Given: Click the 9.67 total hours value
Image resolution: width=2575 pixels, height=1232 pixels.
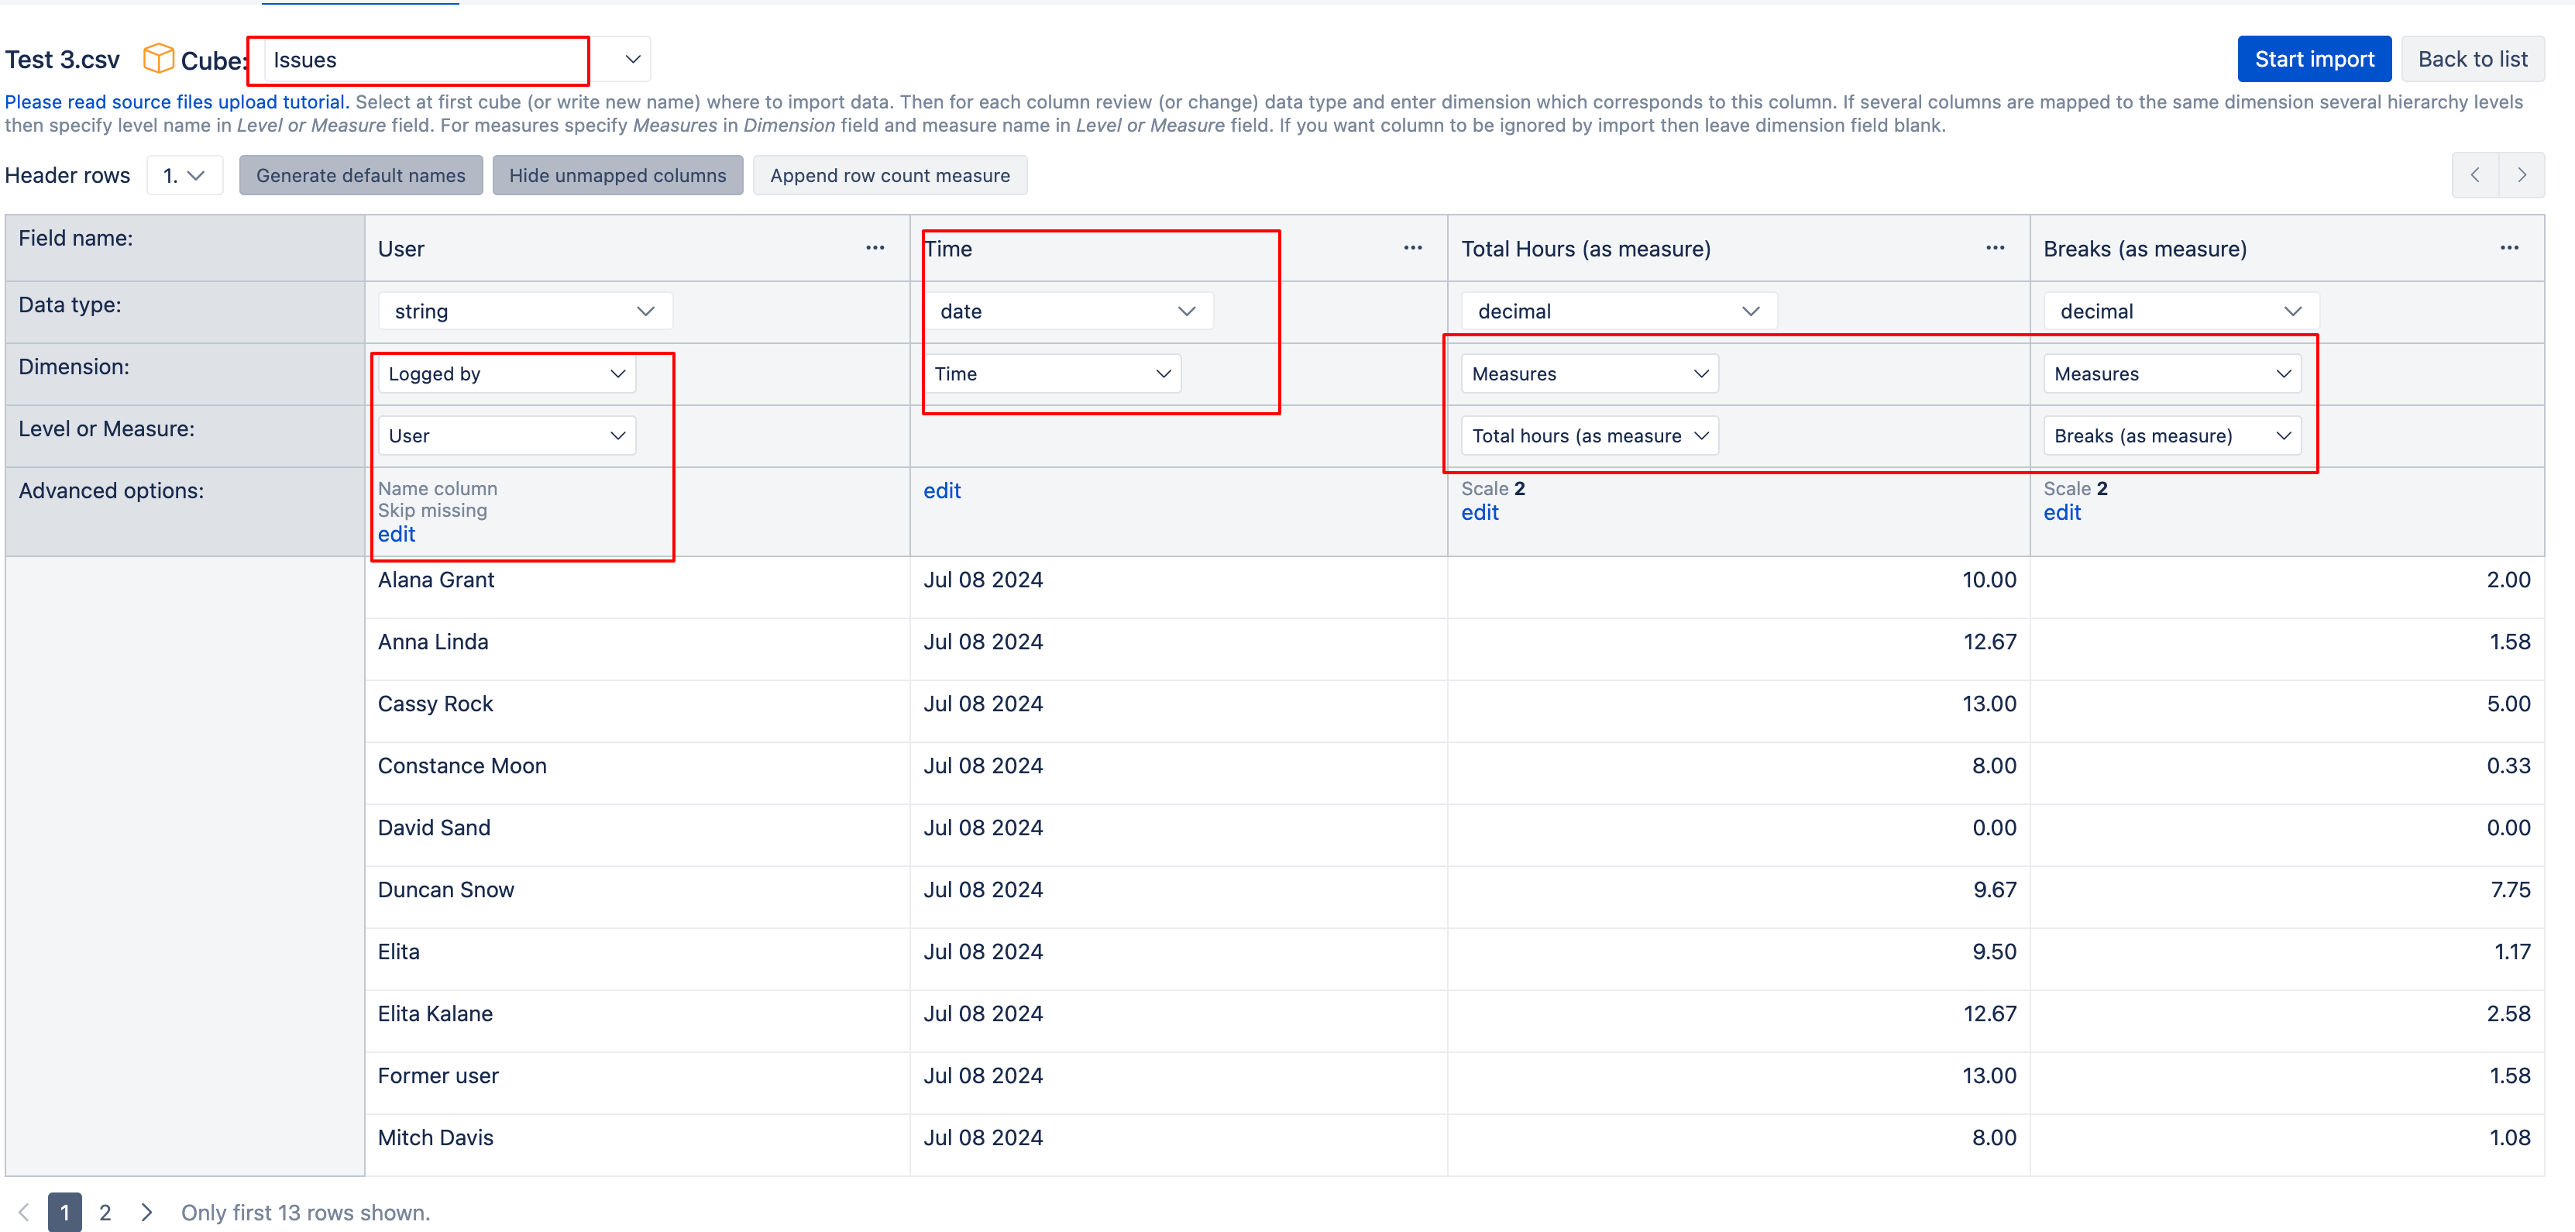Looking at the screenshot, I should (x=1994, y=890).
